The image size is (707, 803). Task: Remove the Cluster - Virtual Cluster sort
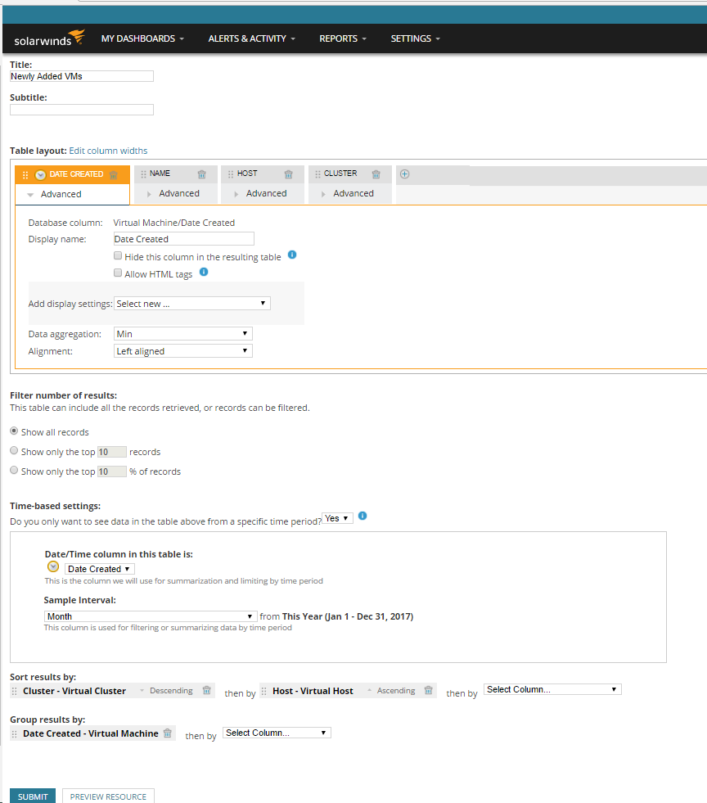(x=207, y=690)
